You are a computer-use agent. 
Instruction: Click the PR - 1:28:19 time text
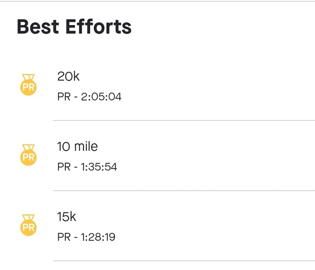point(87,237)
